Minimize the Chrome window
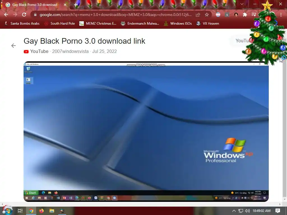Image resolution: width=287 pixels, height=215 pixels. 254,4
